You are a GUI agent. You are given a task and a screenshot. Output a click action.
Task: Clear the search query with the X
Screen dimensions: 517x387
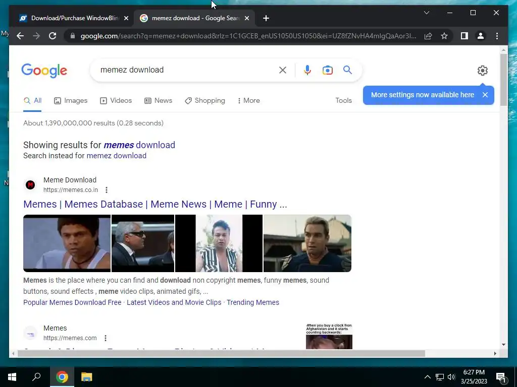[x=283, y=70]
